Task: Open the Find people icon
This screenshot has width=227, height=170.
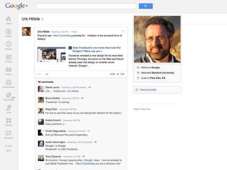Action: [x=8, y=95]
